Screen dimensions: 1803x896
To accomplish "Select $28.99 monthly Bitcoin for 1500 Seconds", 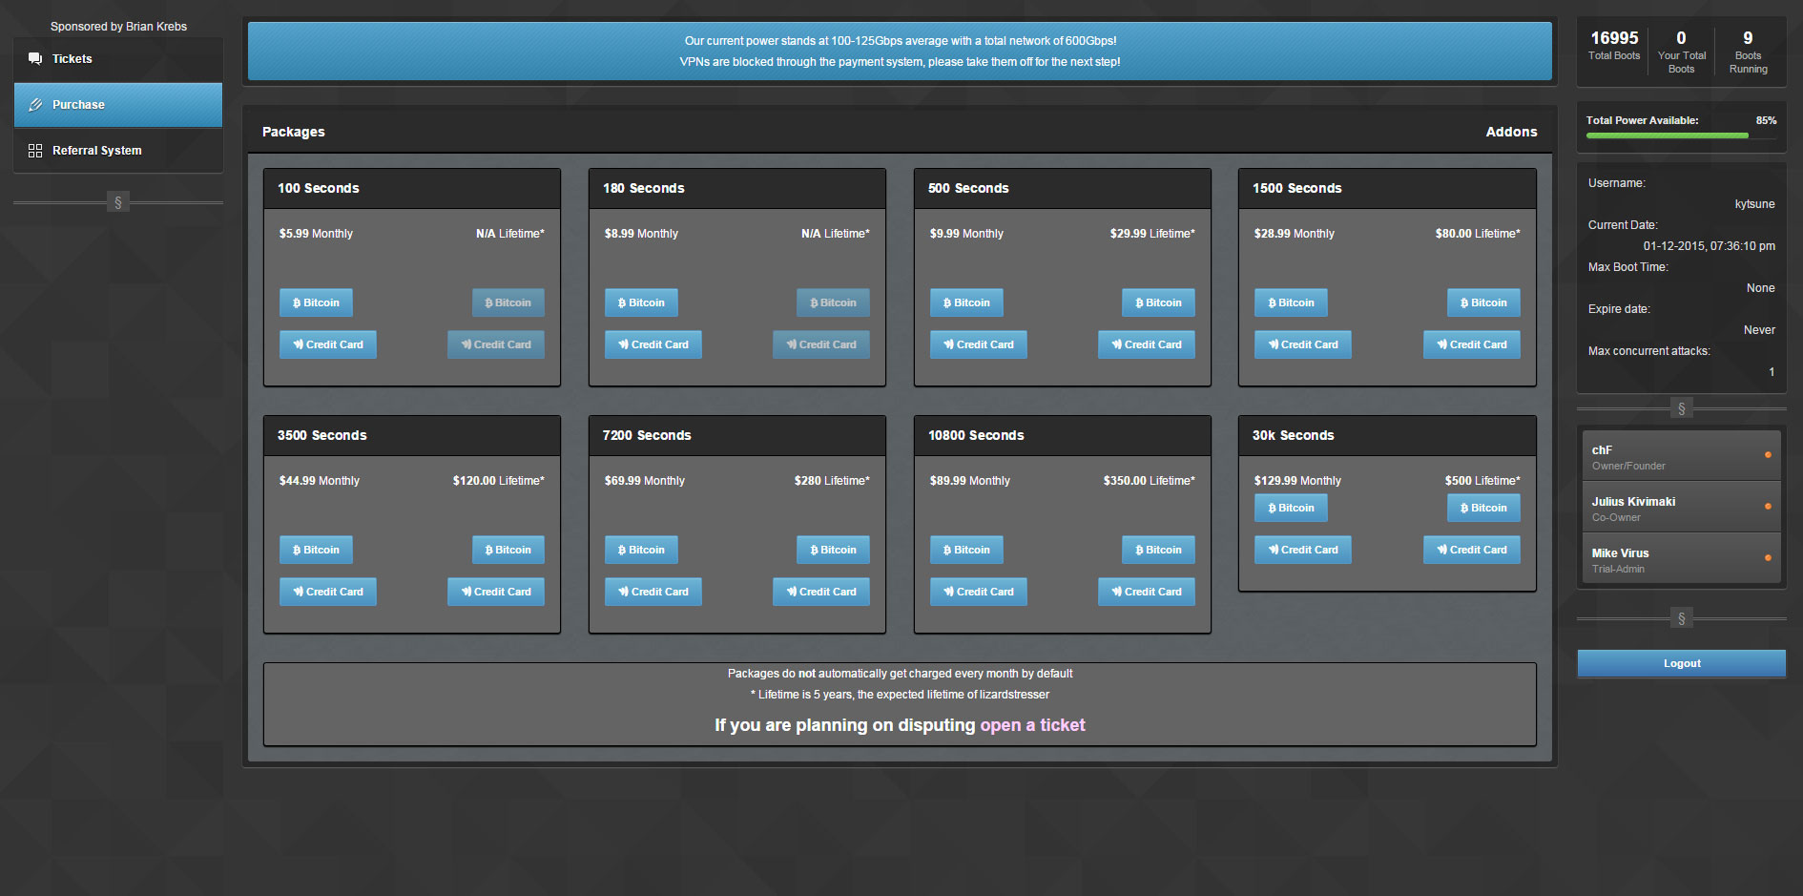I will (1291, 302).
